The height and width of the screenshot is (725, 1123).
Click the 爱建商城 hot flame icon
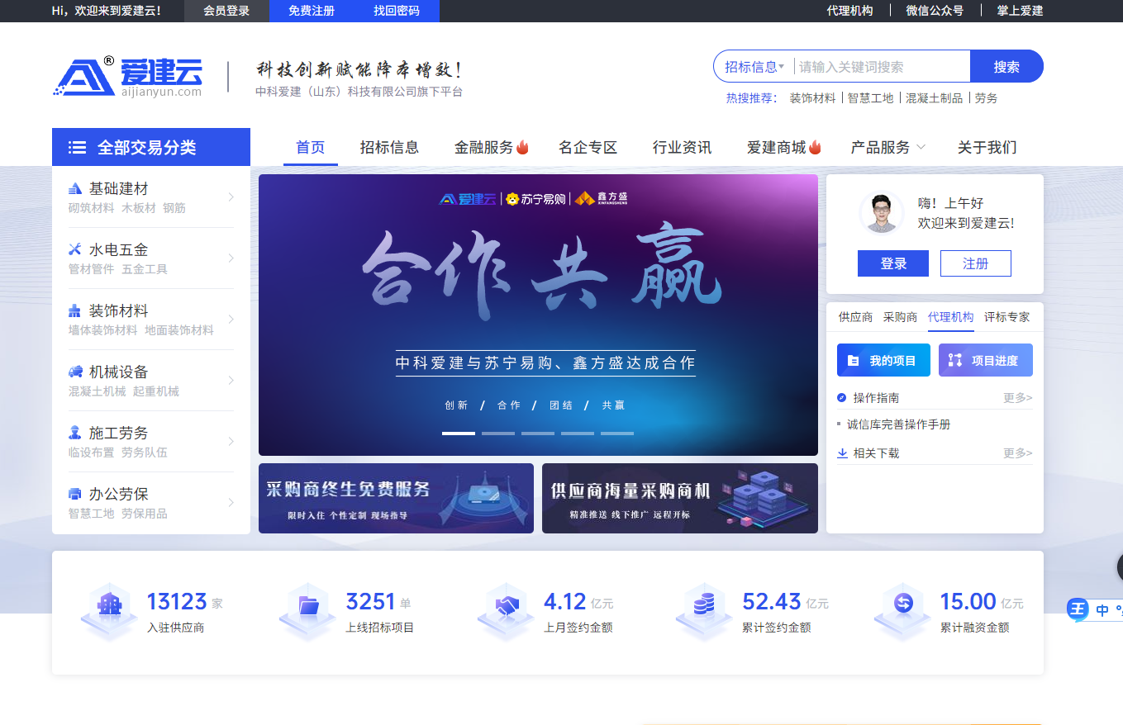[815, 147]
